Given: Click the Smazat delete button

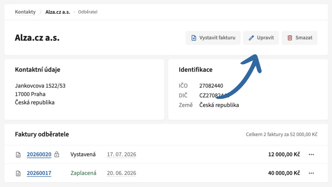Looking at the screenshot, I should tap(300, 38).
